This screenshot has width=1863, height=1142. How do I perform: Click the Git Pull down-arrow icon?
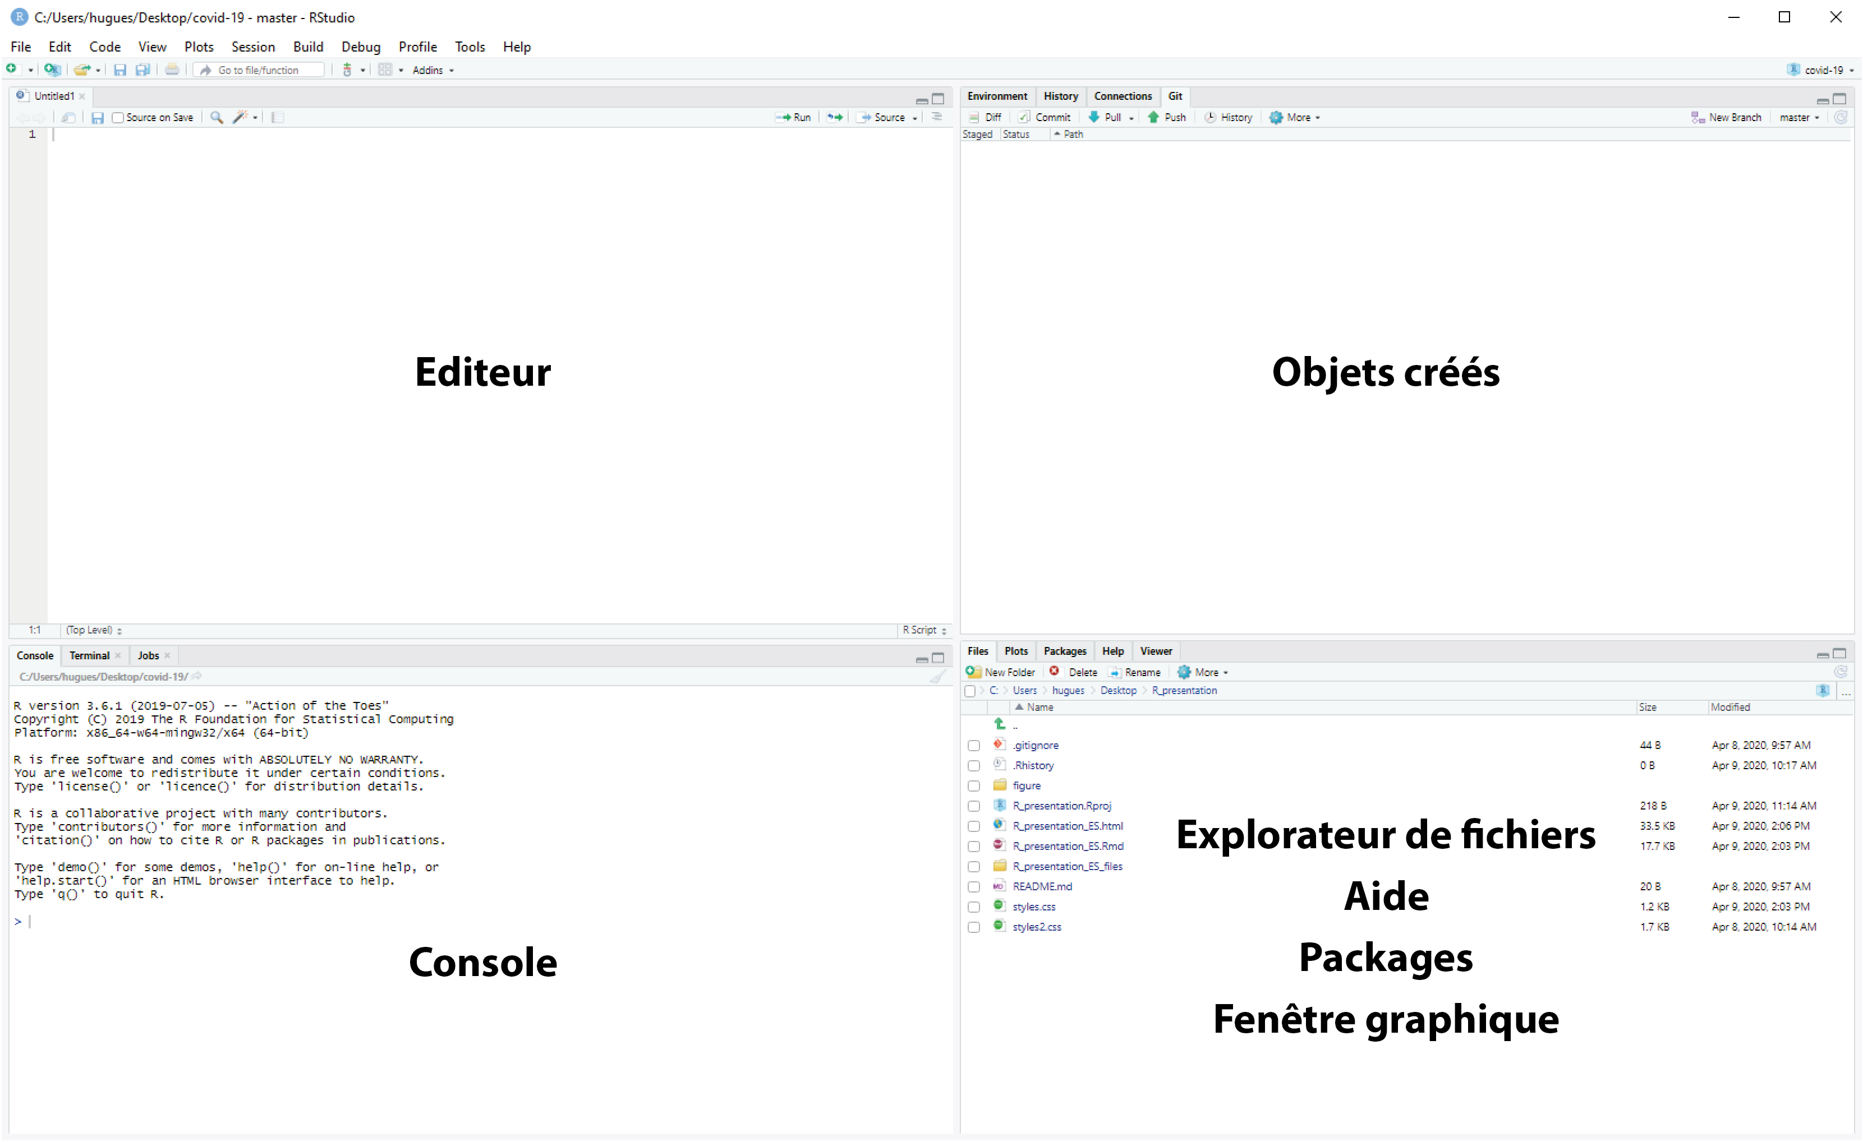point(1093,117)
